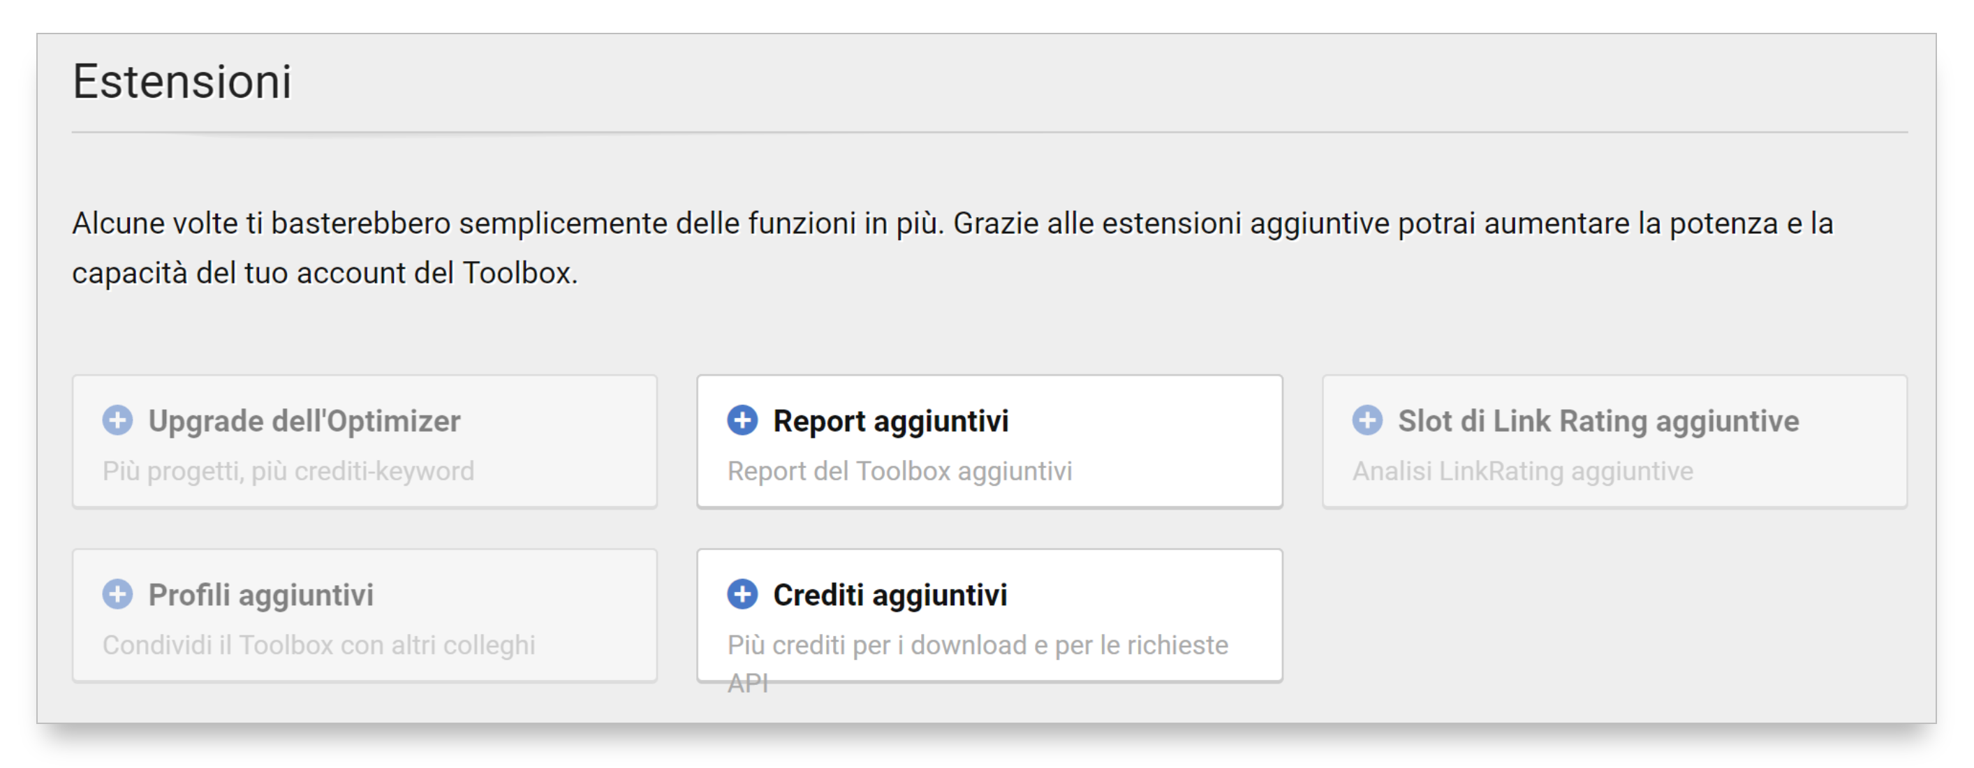Click the divider line under Estensioni heading
The height and width of the screenshot is (768, 1974).
click(x=989, y=133)
